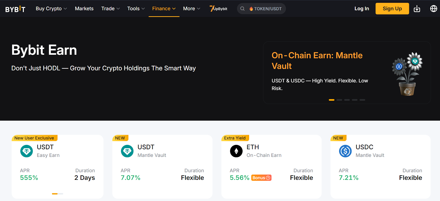Click the ETH coin icon
440x201 pixels.
(x=236, y=151)
